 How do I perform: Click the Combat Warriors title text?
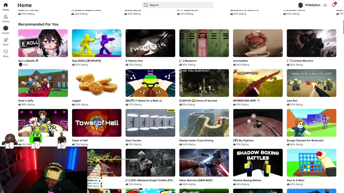tap(300, 61)
